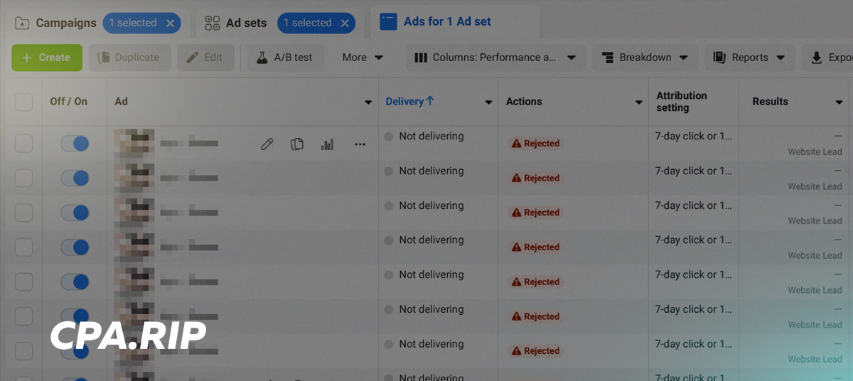Sort by the Delivery column header
853x381 pixels.
click(x=410, y=102)
